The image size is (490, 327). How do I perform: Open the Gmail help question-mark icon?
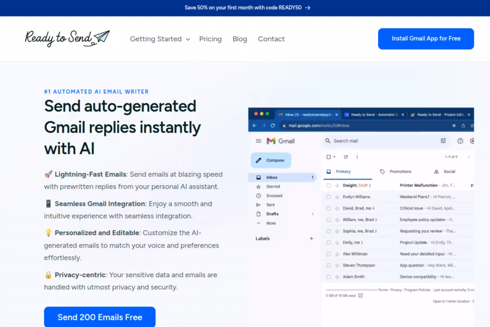460,141
